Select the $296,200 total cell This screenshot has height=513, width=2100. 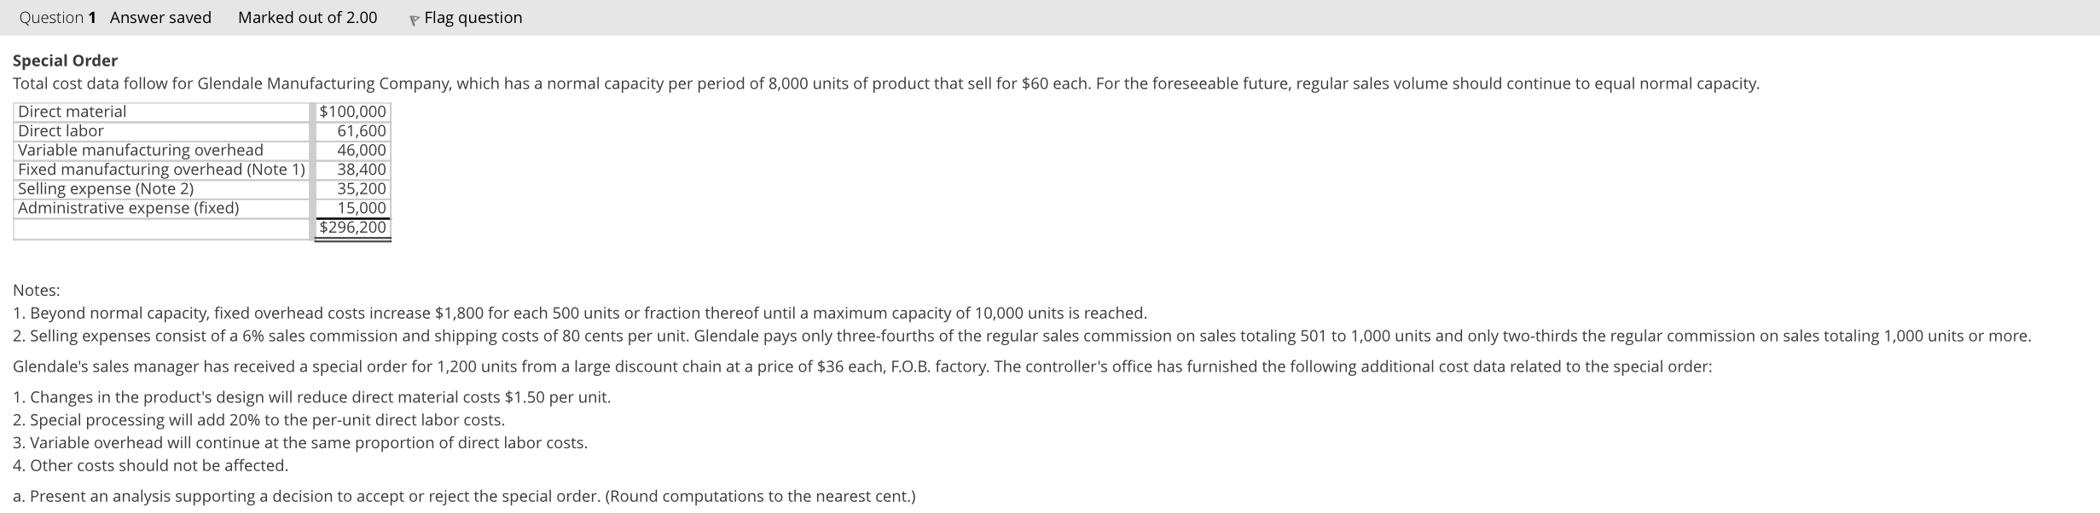tap(351, 228)
